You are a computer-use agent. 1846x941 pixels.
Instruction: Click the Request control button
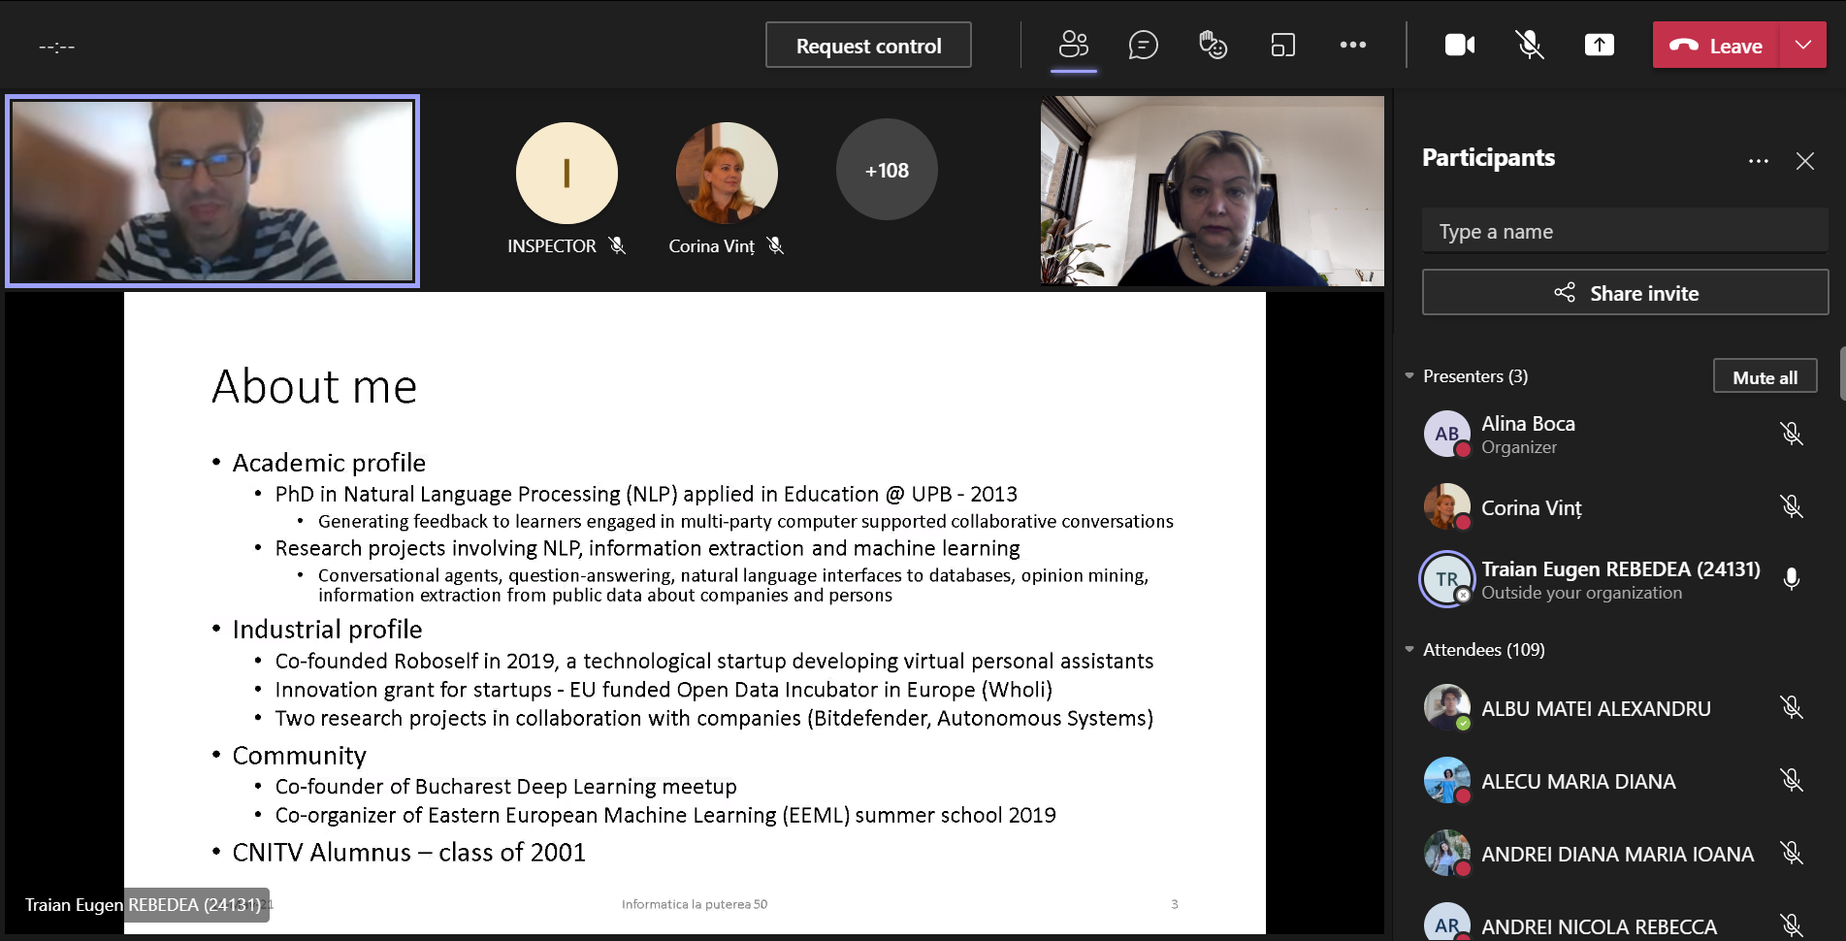[868, 46]
